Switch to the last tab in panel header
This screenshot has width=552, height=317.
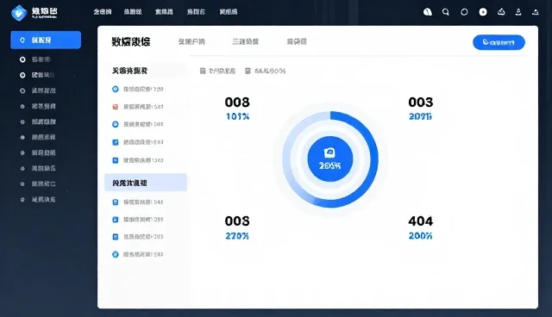297,42
